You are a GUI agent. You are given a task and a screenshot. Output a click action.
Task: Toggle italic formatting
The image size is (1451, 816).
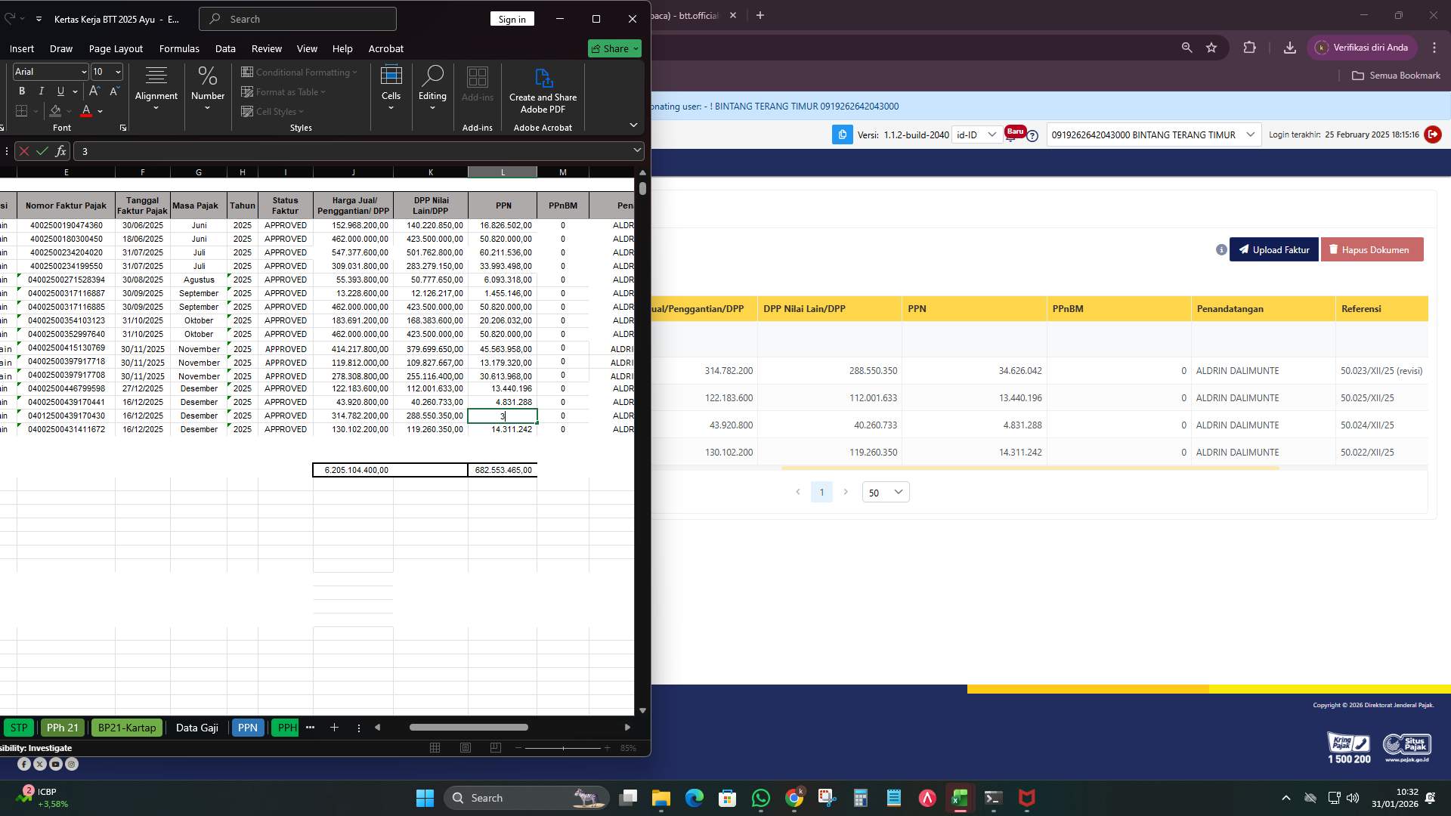click(41, 91)
